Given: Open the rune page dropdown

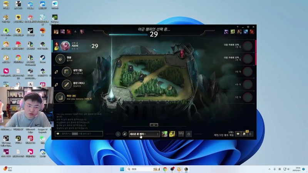Looking at the screenshot, I should [x=144, y=134].
